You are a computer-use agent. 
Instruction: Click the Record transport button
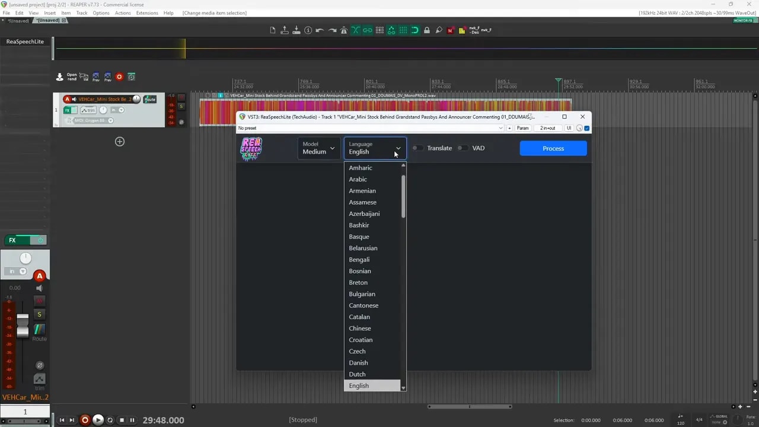(85, 420)
